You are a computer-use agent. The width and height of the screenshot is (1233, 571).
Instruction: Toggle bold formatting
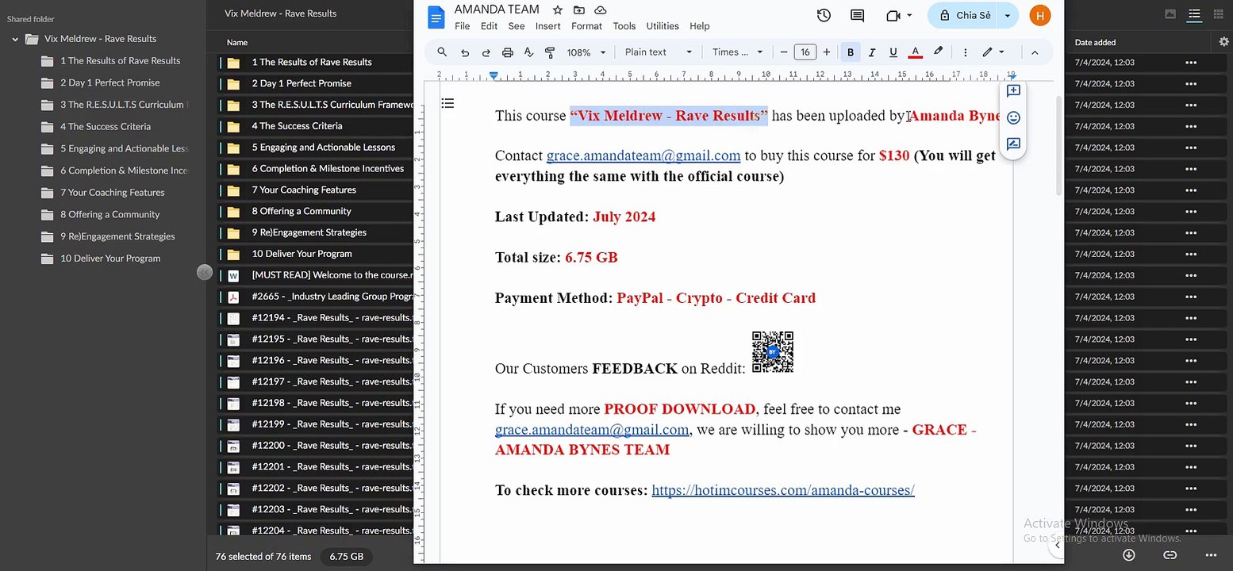click(x=851, y=52)
